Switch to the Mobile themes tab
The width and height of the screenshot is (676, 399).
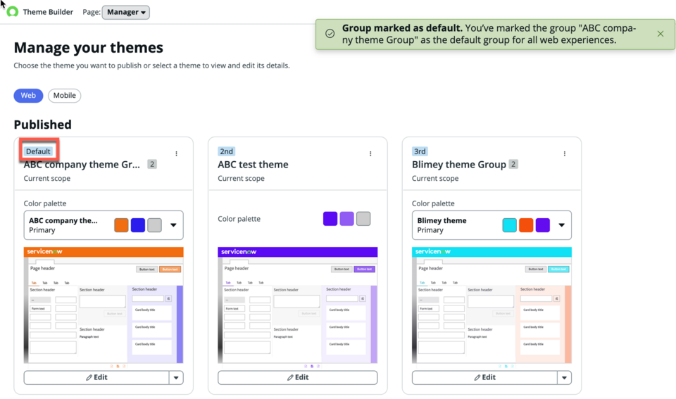click(65, 95)
